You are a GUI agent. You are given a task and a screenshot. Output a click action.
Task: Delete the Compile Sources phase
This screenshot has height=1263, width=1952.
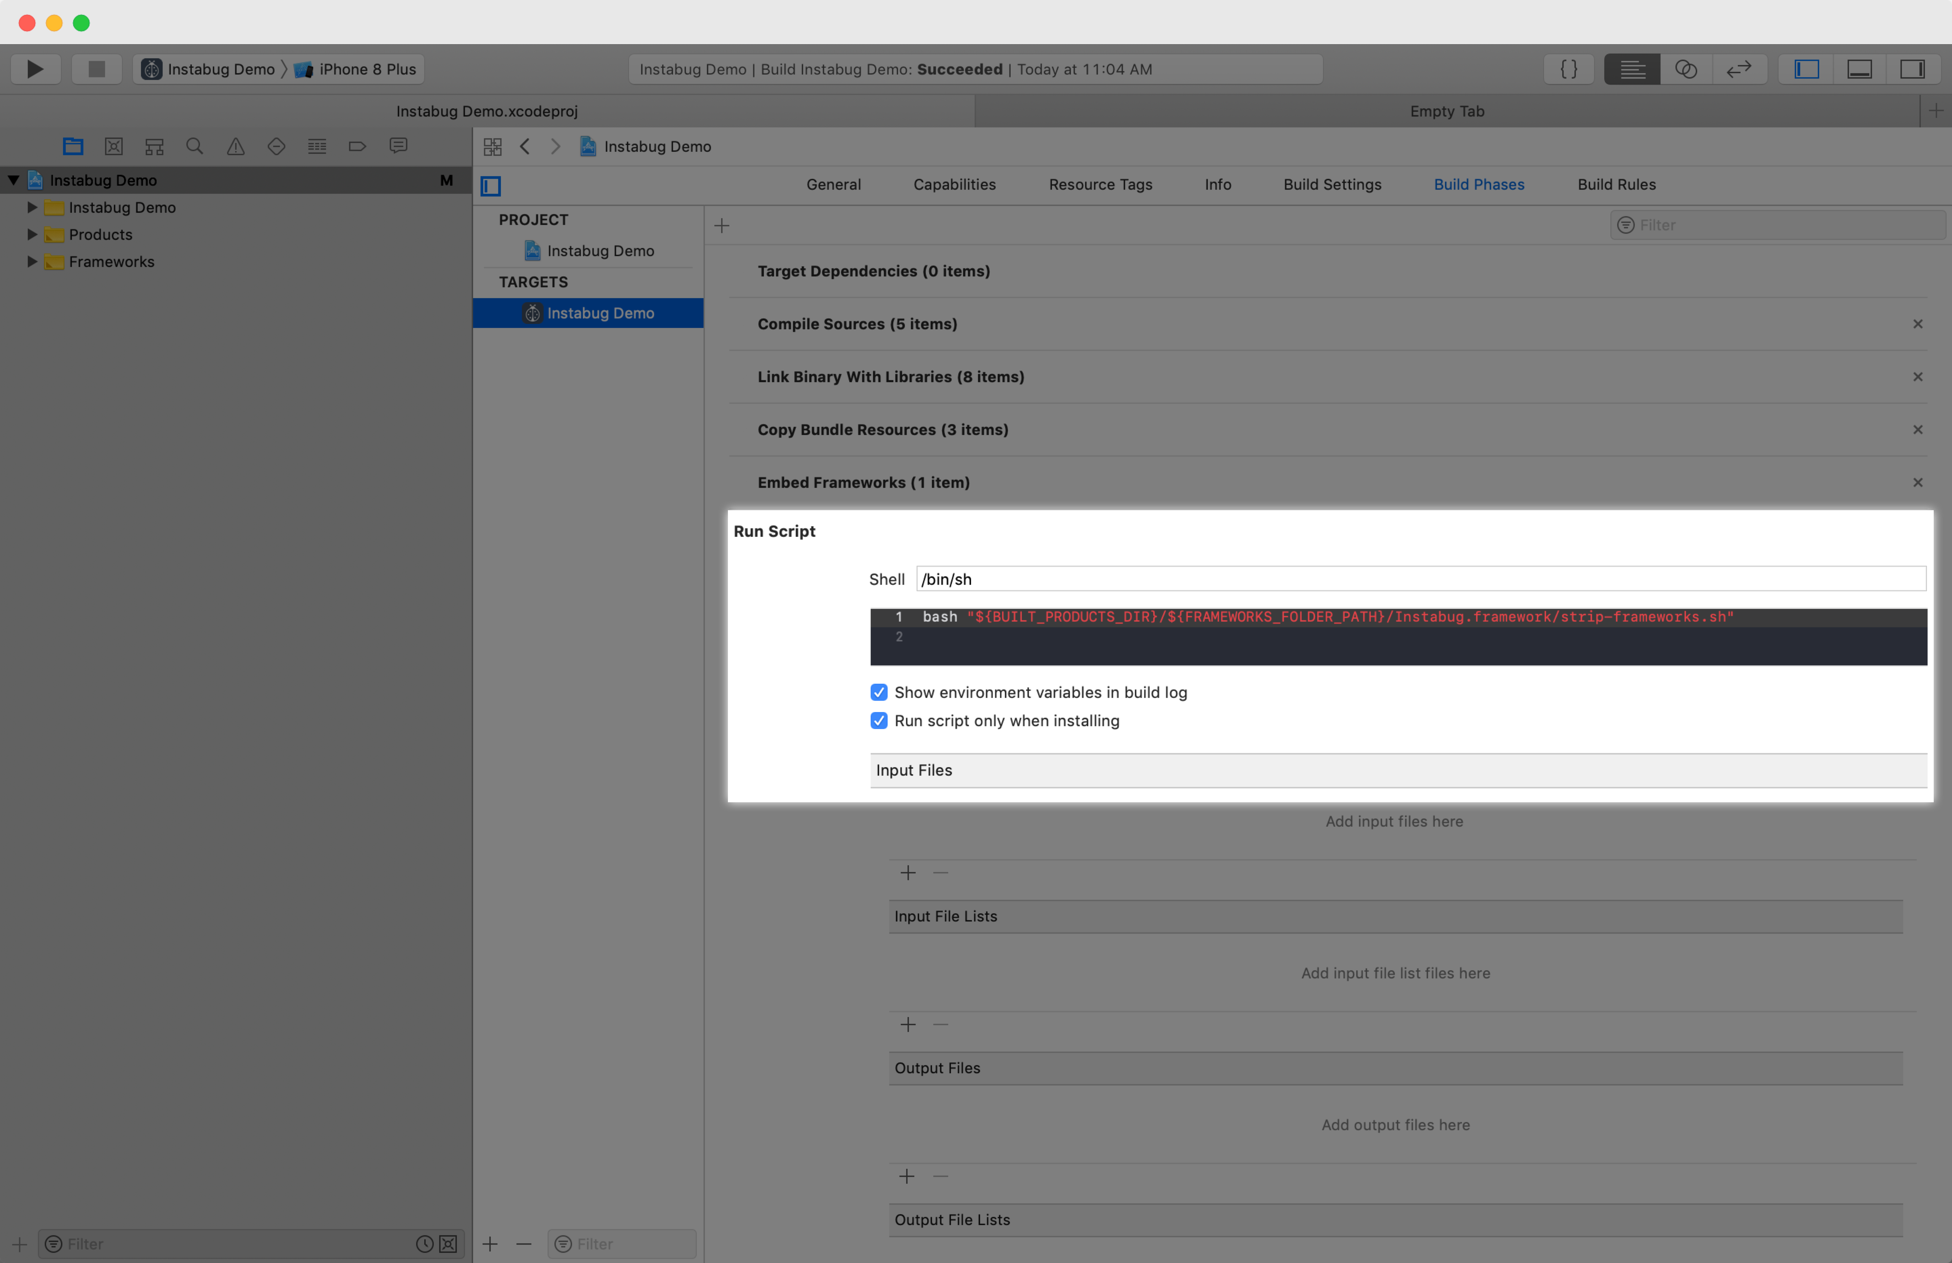click(1917, 324)
